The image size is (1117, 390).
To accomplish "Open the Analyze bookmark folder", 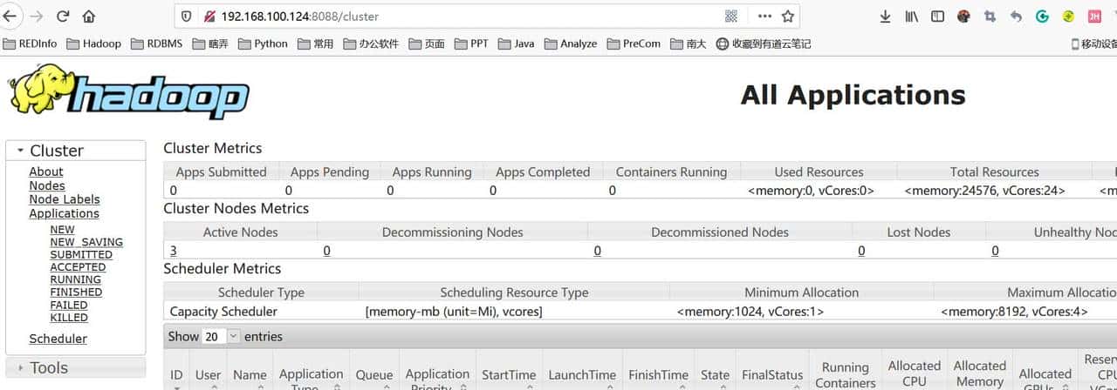I will click(571, 44).
